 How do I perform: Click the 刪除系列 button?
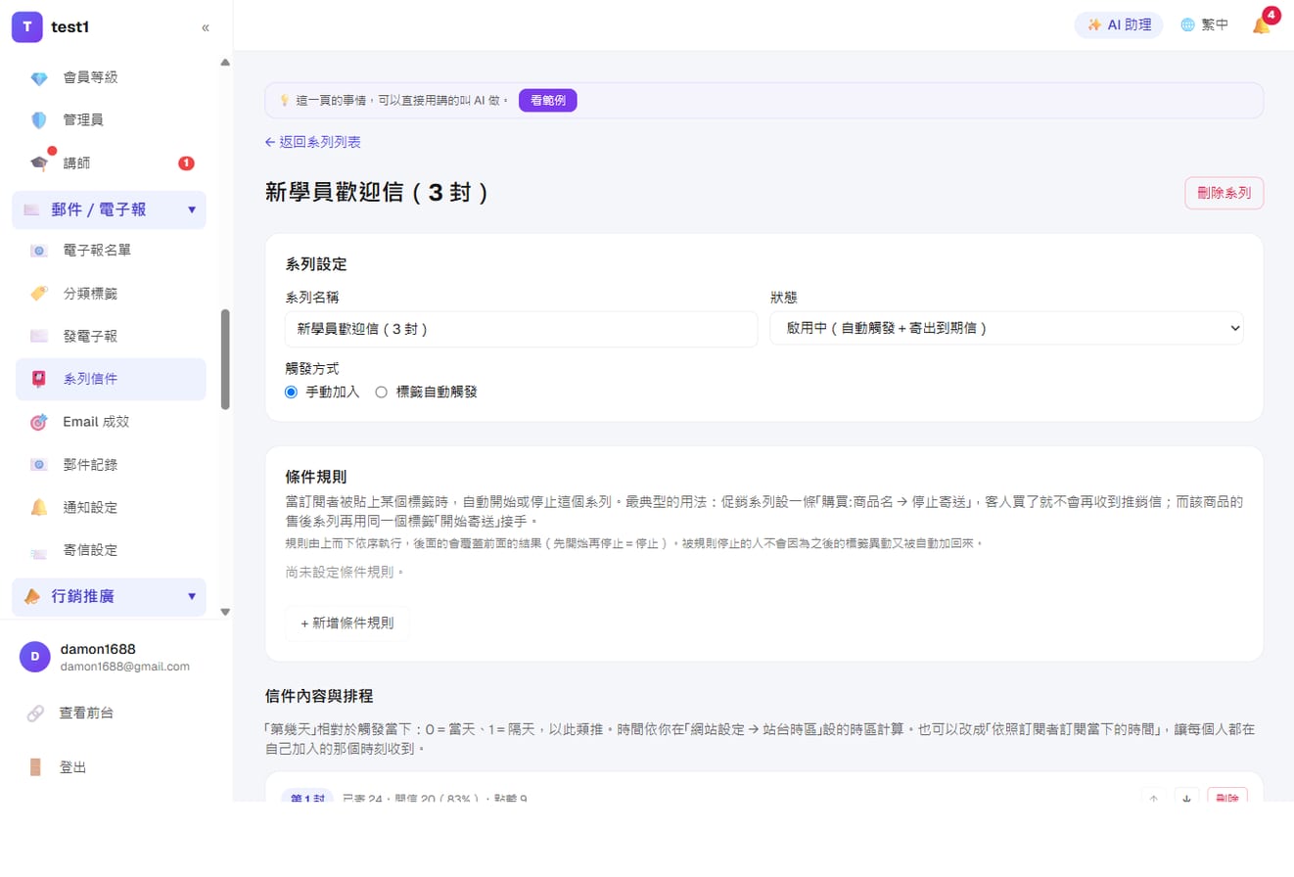tap(1224, 193)
